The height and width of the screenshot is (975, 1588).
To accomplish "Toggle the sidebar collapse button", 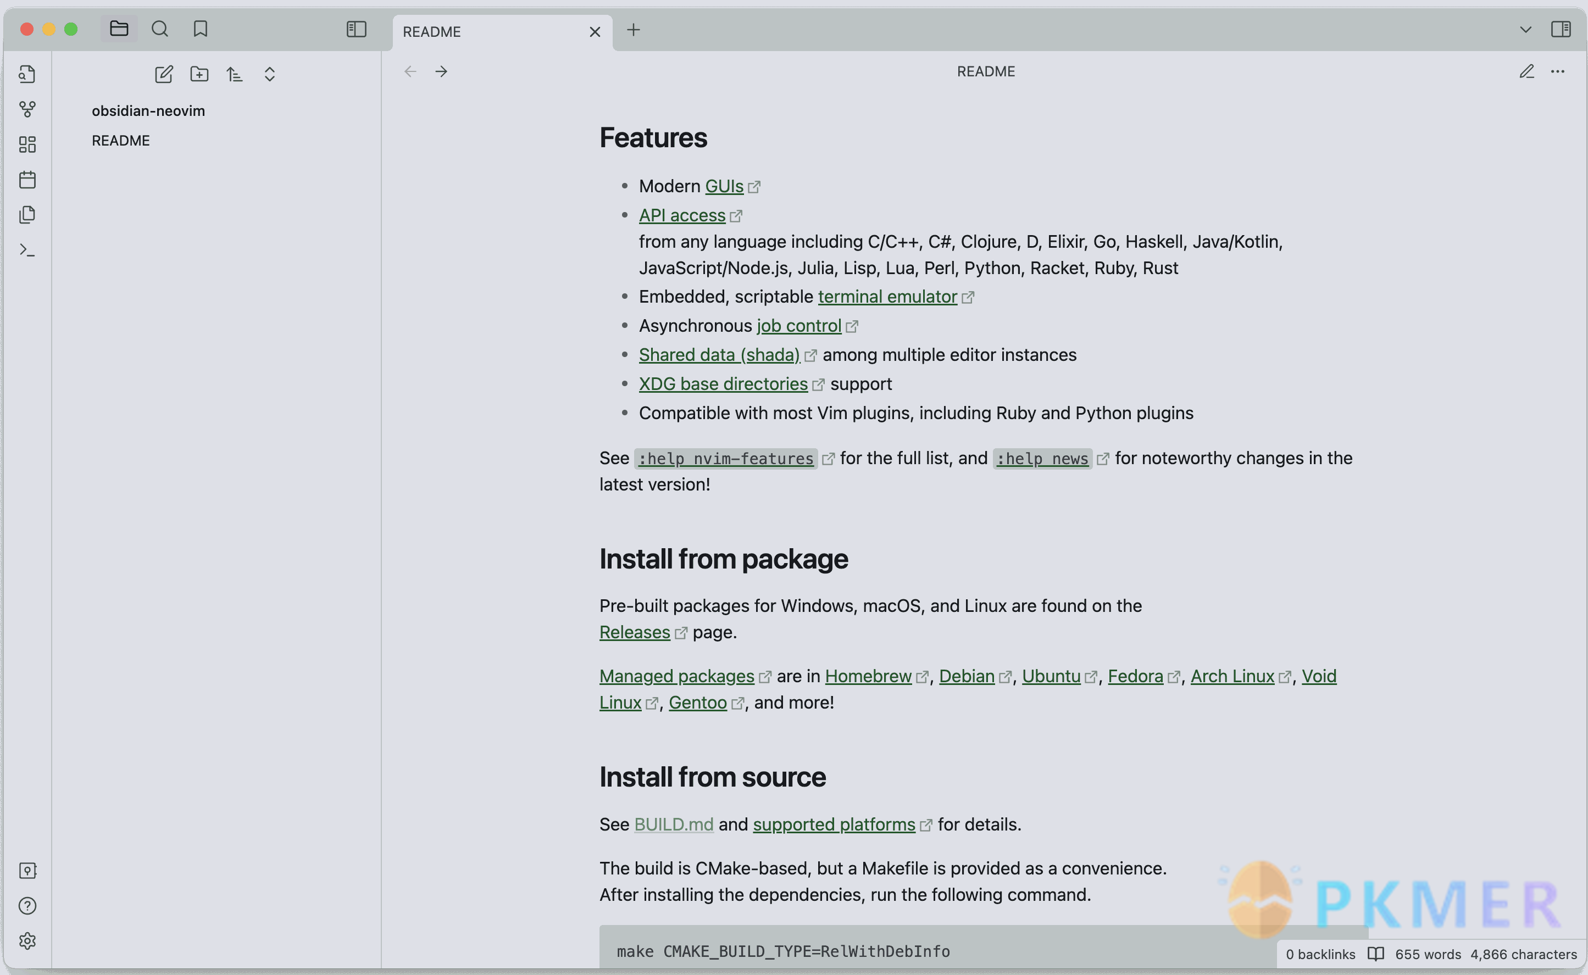I will point(356,30).
